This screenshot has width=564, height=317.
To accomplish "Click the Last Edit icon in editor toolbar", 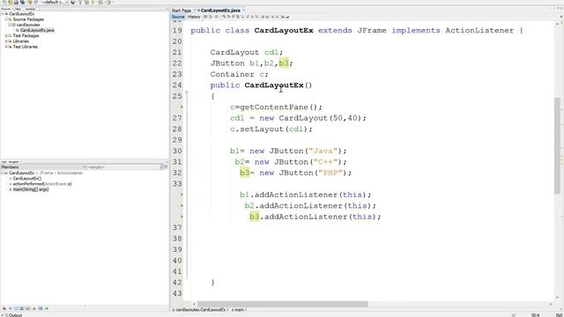I will pyautogui.click(x=205, y=17).
